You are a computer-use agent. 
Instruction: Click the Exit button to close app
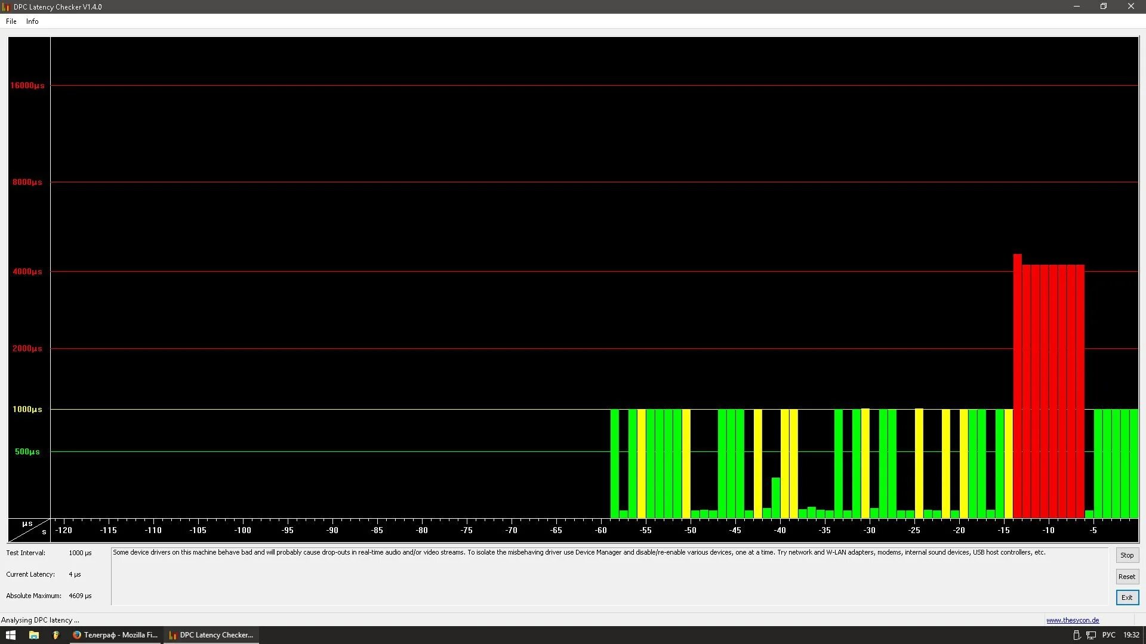click(1127, 597)
